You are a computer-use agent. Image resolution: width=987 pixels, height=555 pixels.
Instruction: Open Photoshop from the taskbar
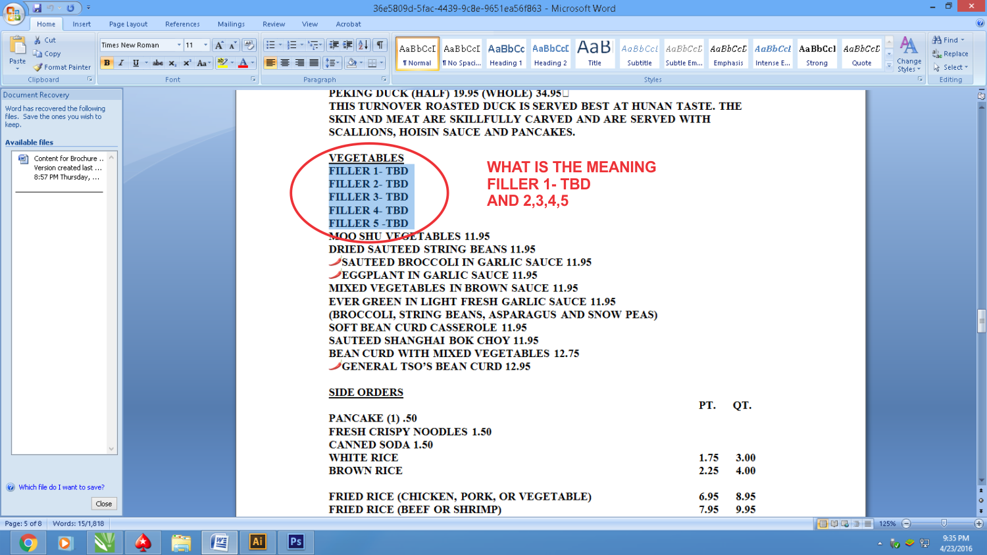[295, 542]
